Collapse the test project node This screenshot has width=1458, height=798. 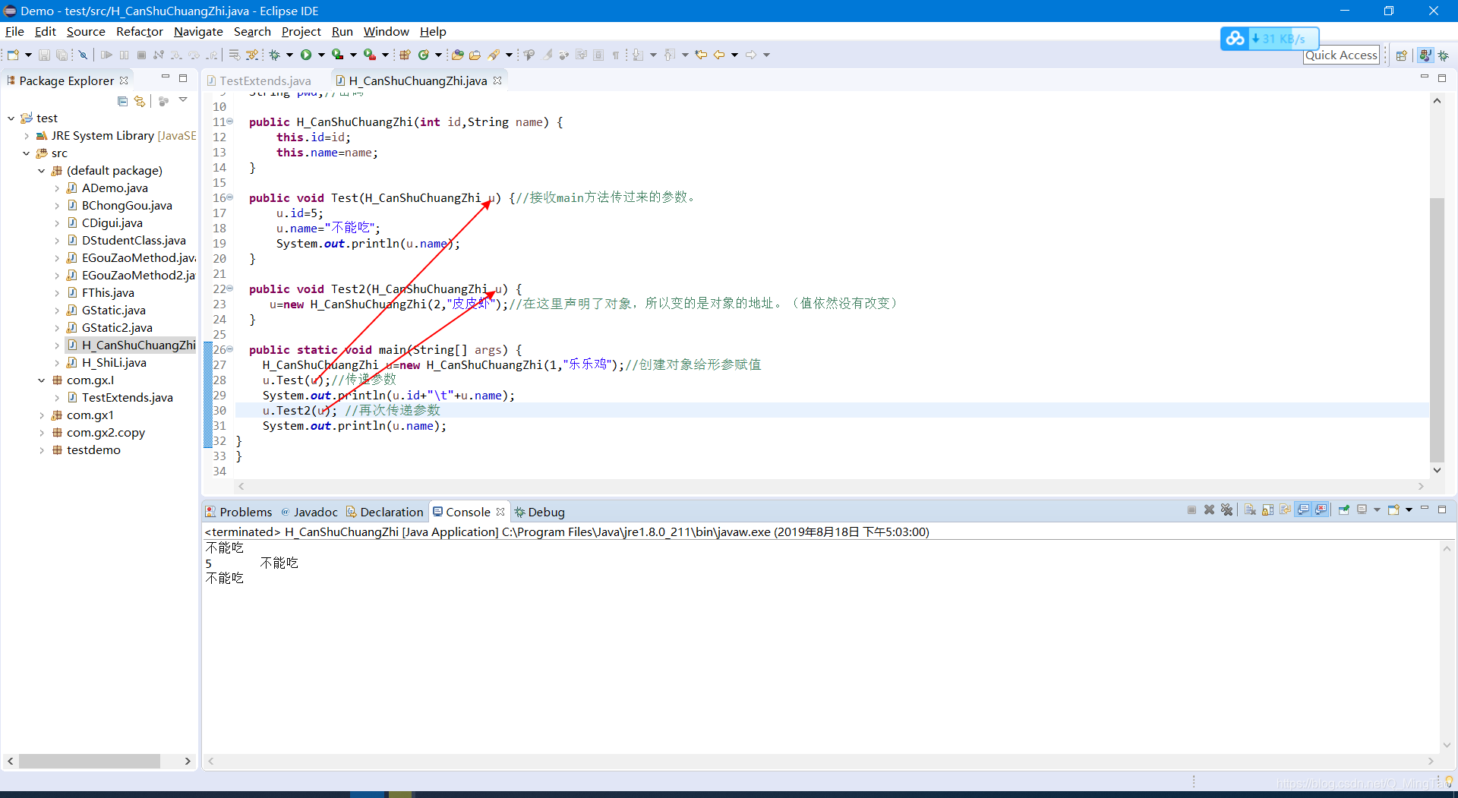click(11, 118)
